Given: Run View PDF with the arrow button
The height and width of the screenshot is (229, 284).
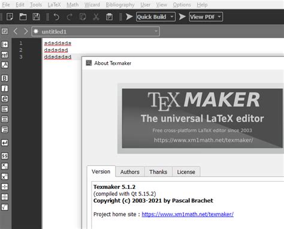Looking at the screenshot, I should (x=182, y=17).
